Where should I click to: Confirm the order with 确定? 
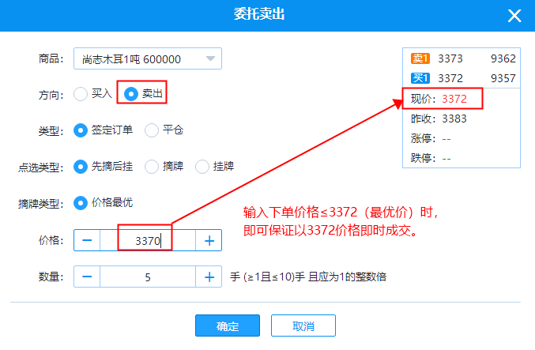(x=228, y=326)
